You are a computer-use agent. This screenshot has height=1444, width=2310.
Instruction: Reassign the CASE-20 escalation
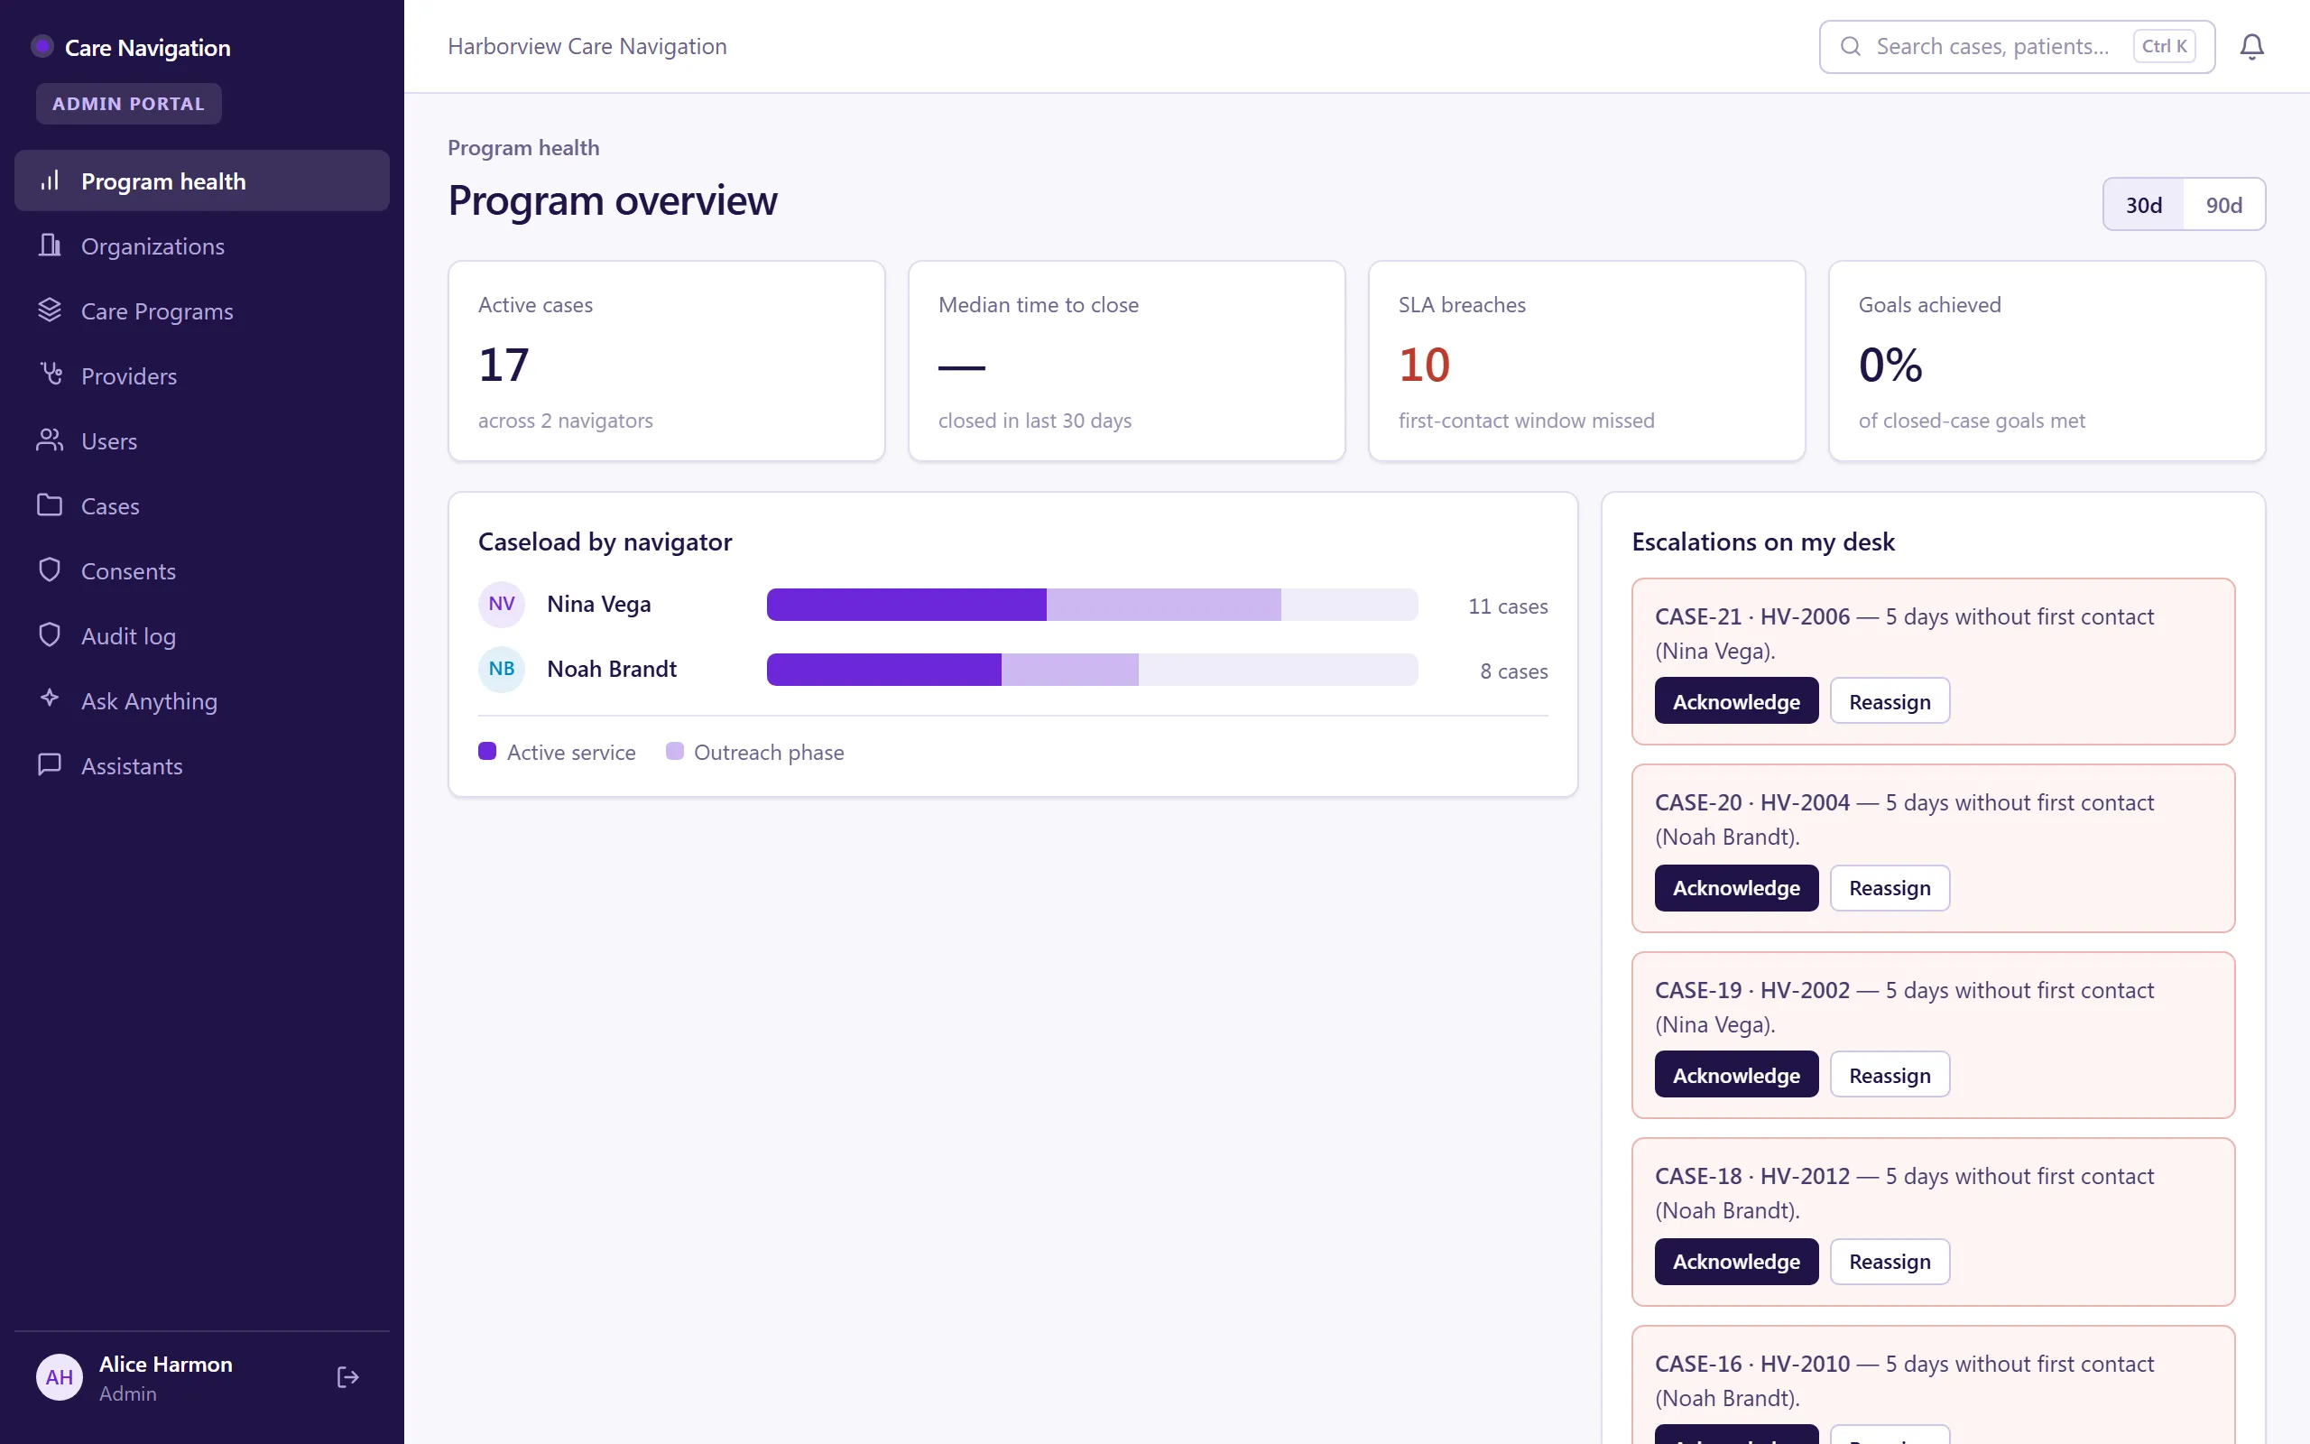tap(1889, 888)
